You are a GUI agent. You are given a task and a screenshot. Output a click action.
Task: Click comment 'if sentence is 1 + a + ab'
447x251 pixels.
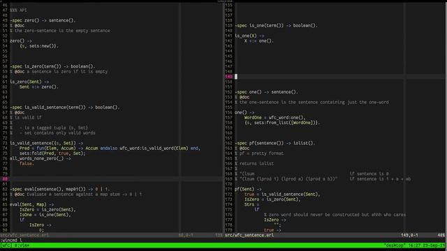(x=380, y=179)
